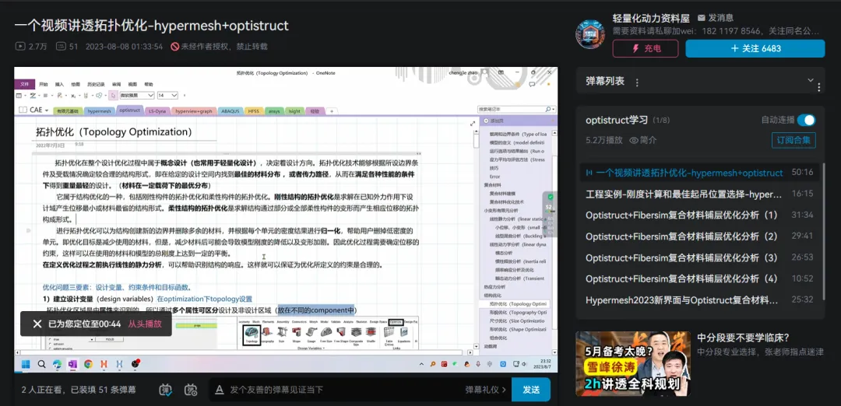The width and height of the screenshot is (841, 406).
Task: Open the 弹幕列表 options dots
Action: (637, 82)
